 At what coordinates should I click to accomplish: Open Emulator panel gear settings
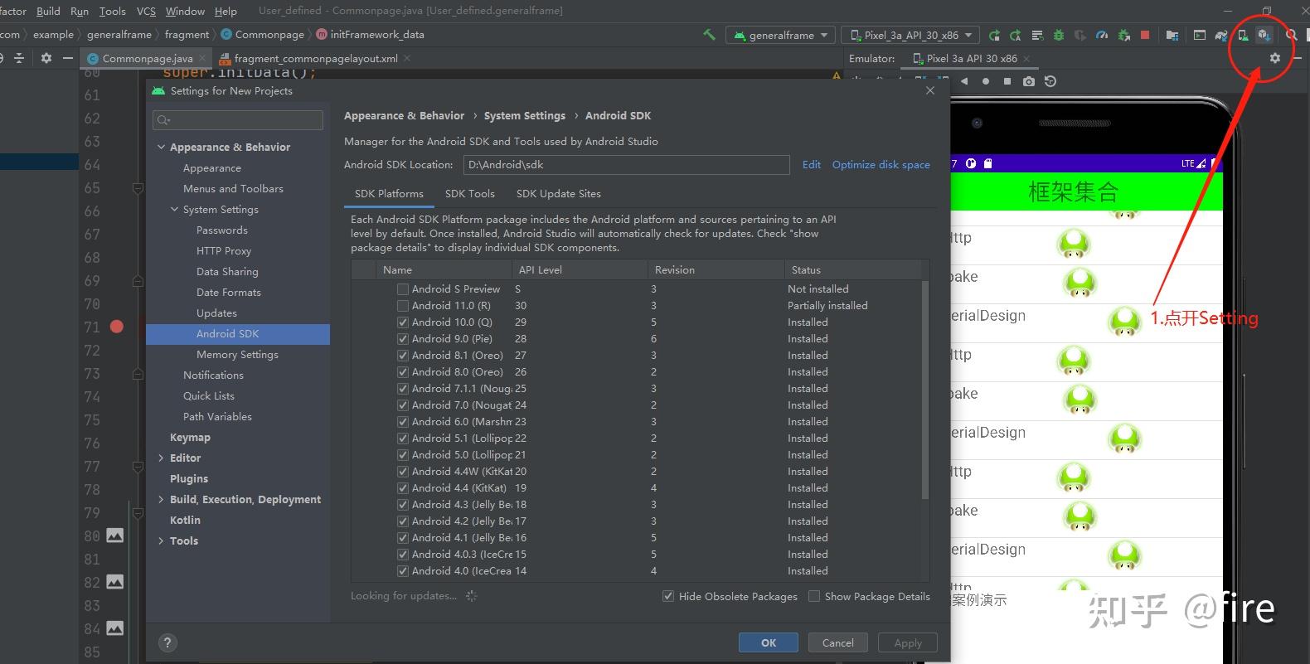click(1275, 58)
